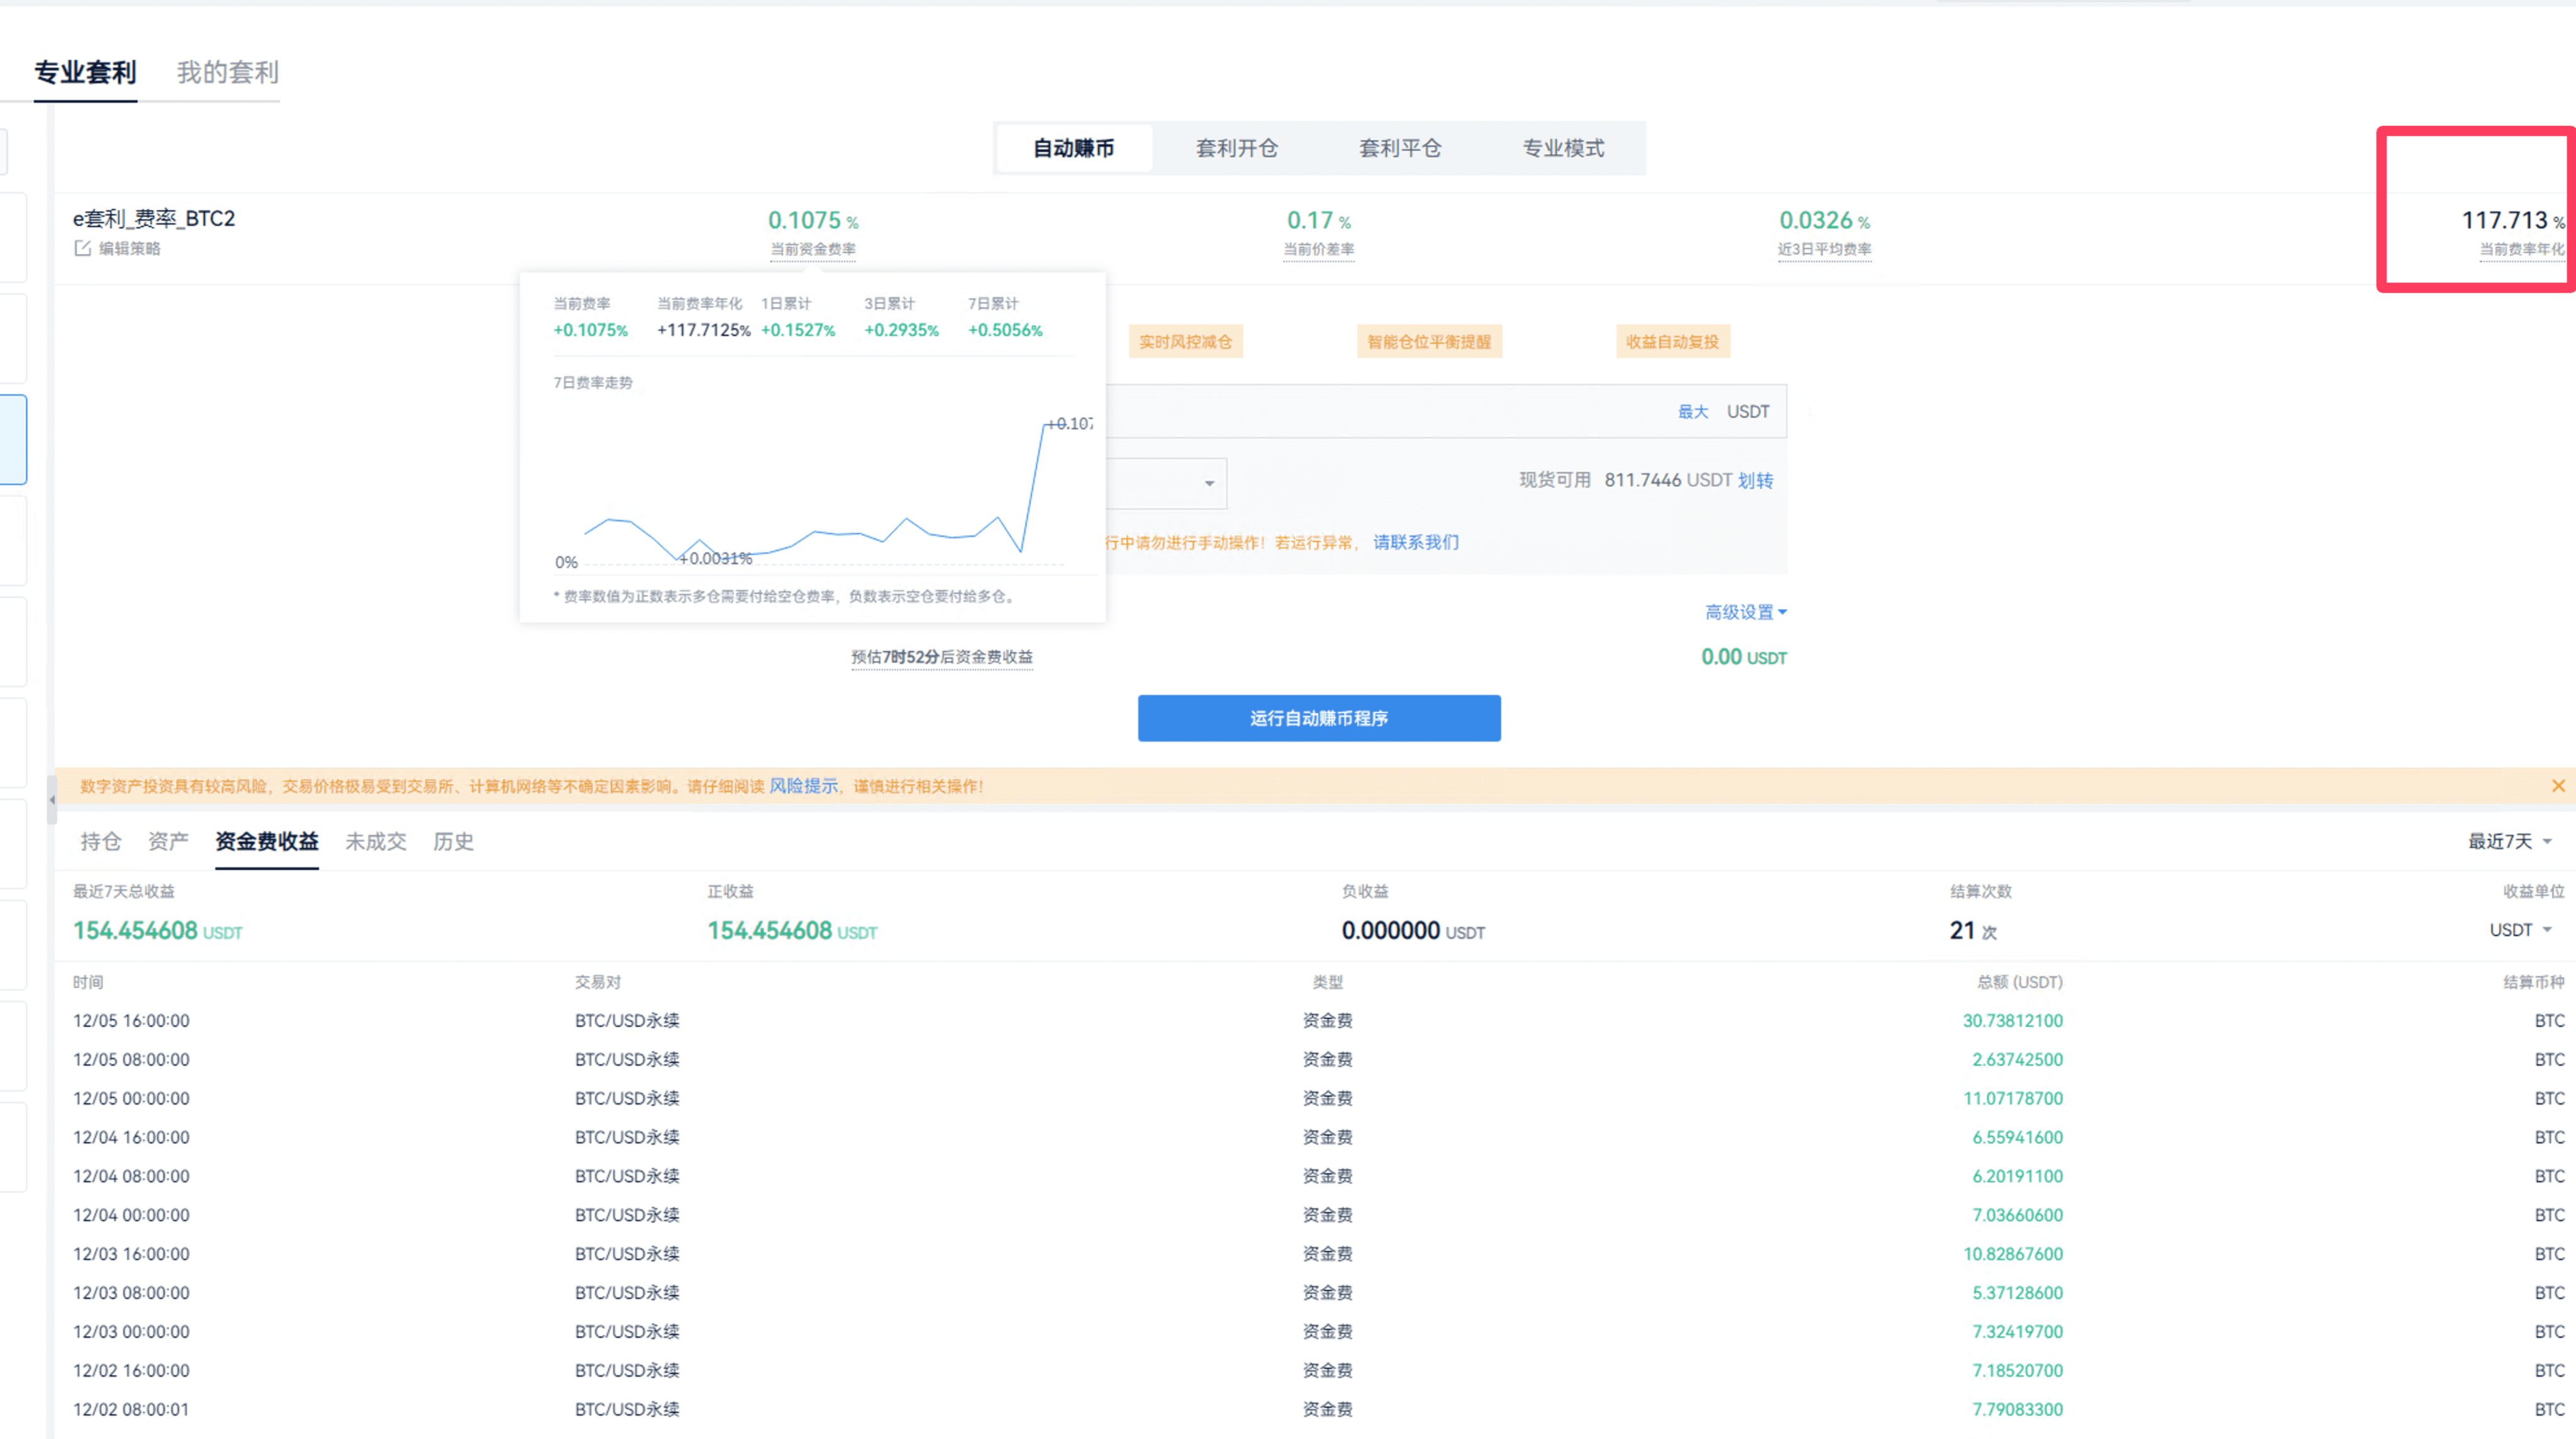Screen dimensions: 2576x1439
Task: Click the 编辑策略 link
Action: 129,248
